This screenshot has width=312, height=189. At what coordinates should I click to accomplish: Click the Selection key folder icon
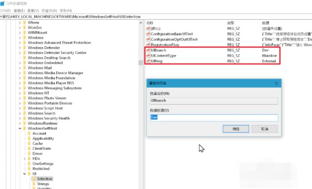[x=33, y=179]
